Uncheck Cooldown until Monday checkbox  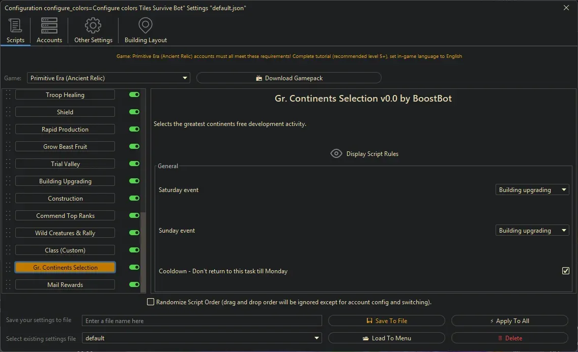tap(565, 271)
